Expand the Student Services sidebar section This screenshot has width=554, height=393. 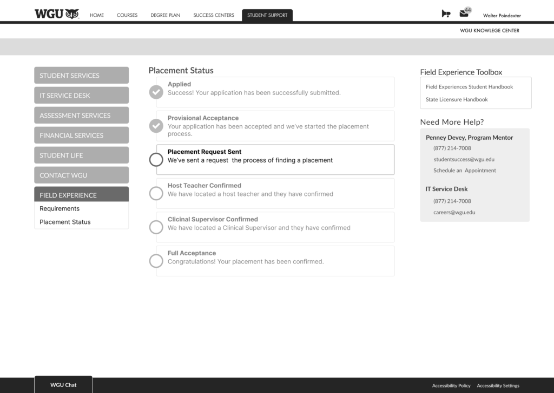pos(81,76)
